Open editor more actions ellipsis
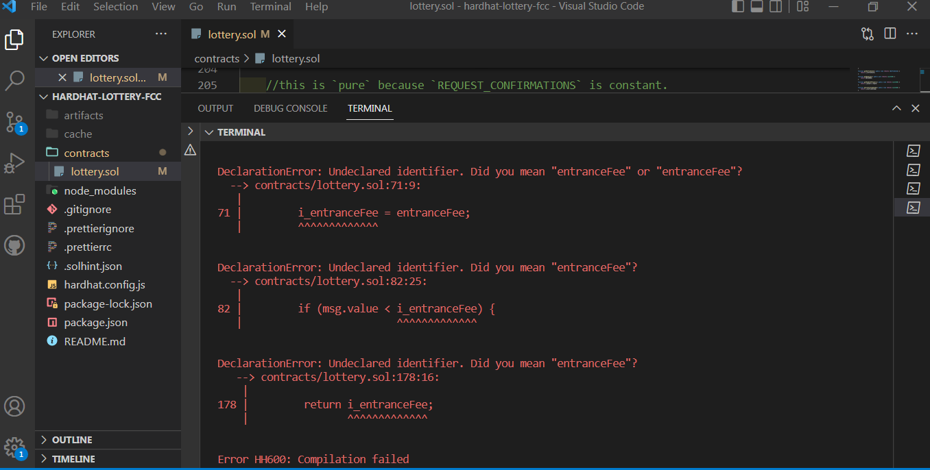This screenshot has height=470, width=930. (x=912, y=34)
